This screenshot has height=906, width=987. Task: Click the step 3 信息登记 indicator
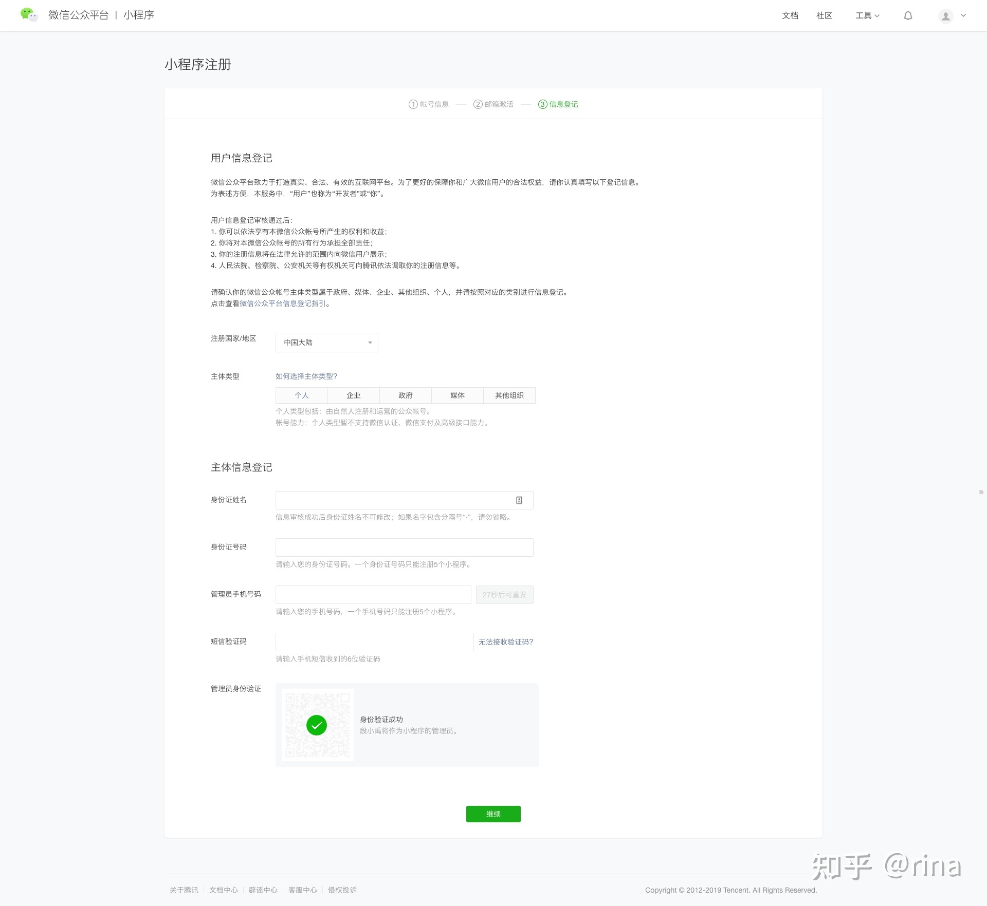click(x=558, y=104)
